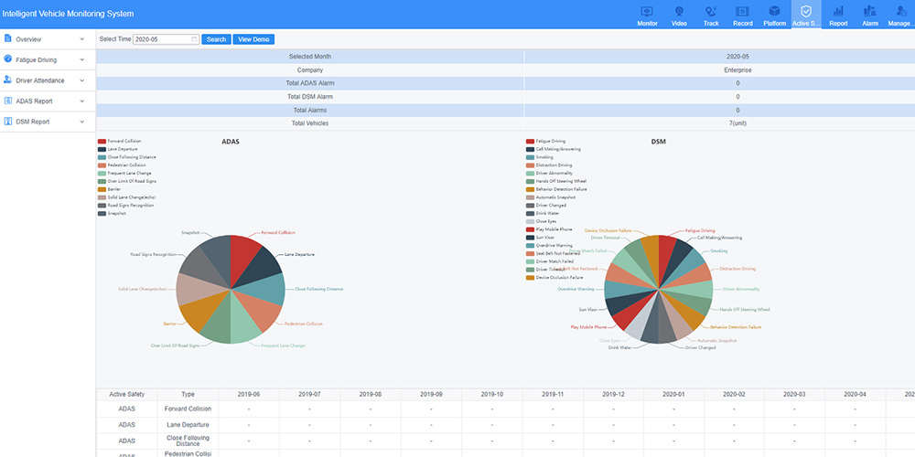Expand the Fatigue Driving sidebar menu
The image size is (915, 457).
tap(48, 59)
